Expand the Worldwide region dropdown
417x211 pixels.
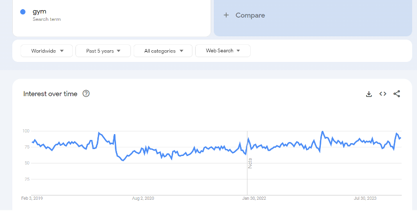coord(47,51)
